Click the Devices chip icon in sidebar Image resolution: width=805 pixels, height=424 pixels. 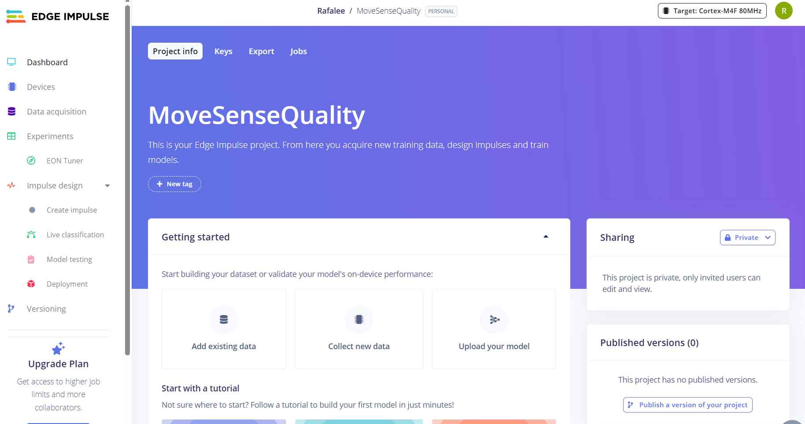tap(12, 87)
